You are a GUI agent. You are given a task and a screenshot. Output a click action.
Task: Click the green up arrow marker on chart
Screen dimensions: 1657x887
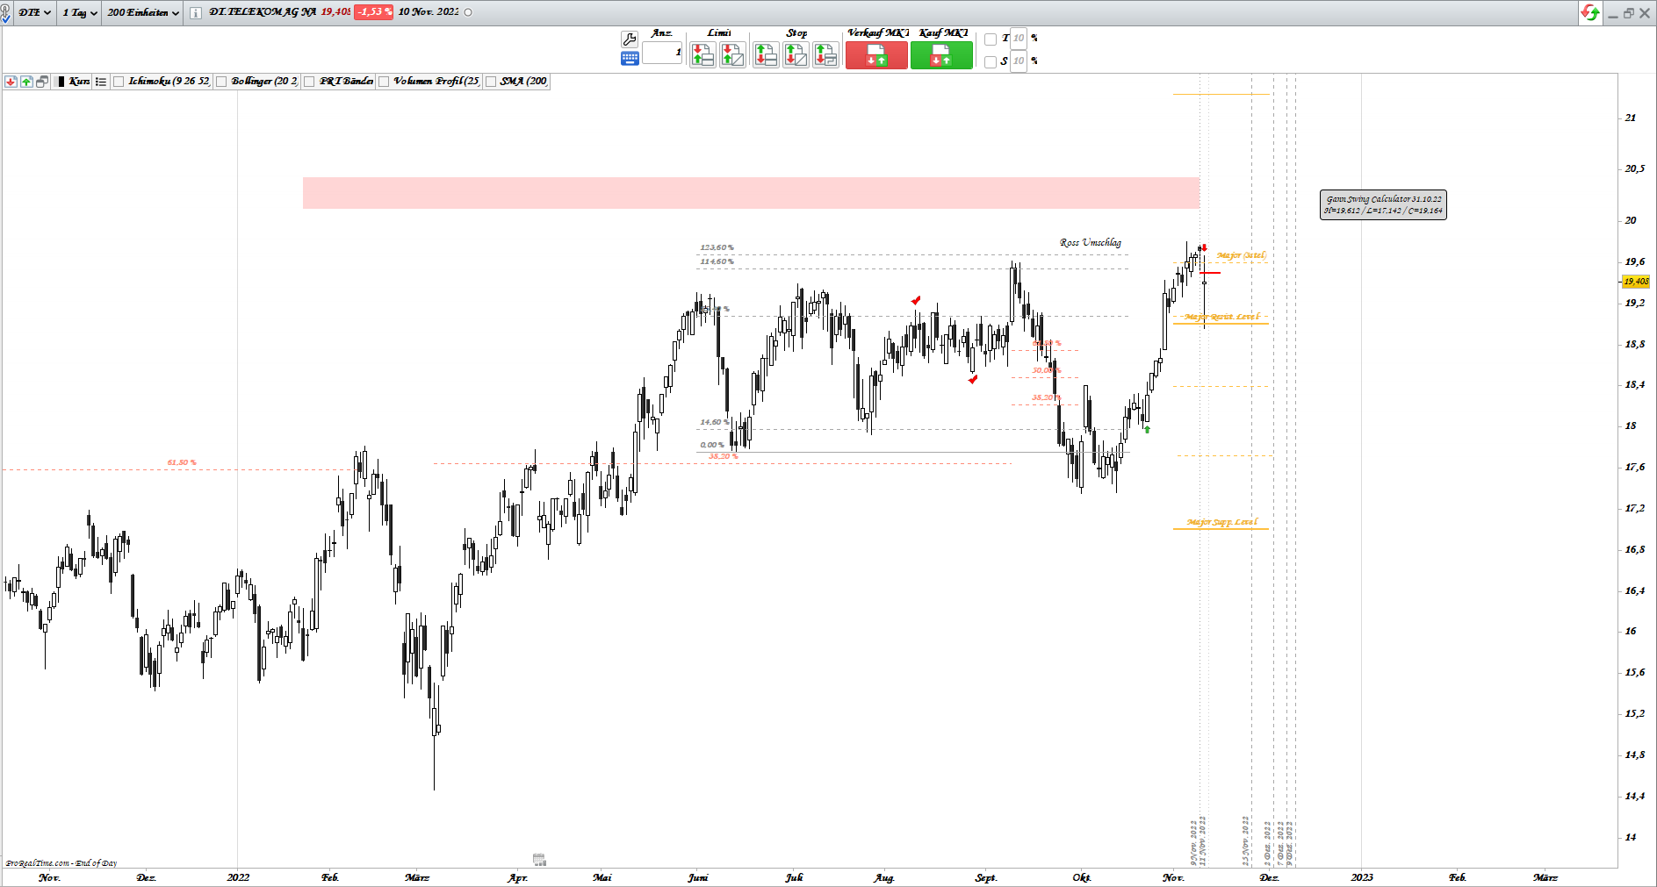[x=1147, y=429]
